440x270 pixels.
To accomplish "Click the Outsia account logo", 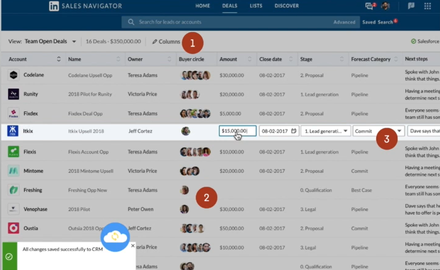I will [13, 228].
